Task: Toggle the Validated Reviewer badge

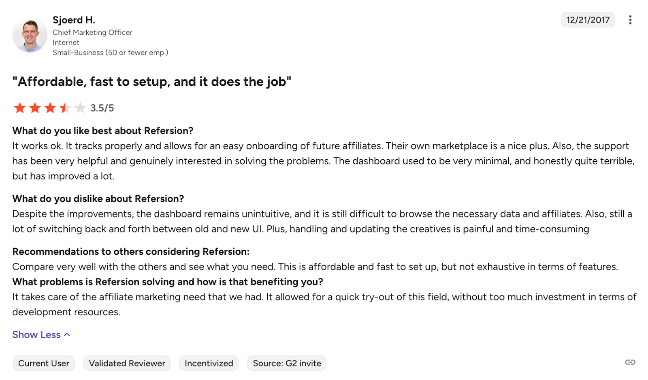Action: pos(127,363)
